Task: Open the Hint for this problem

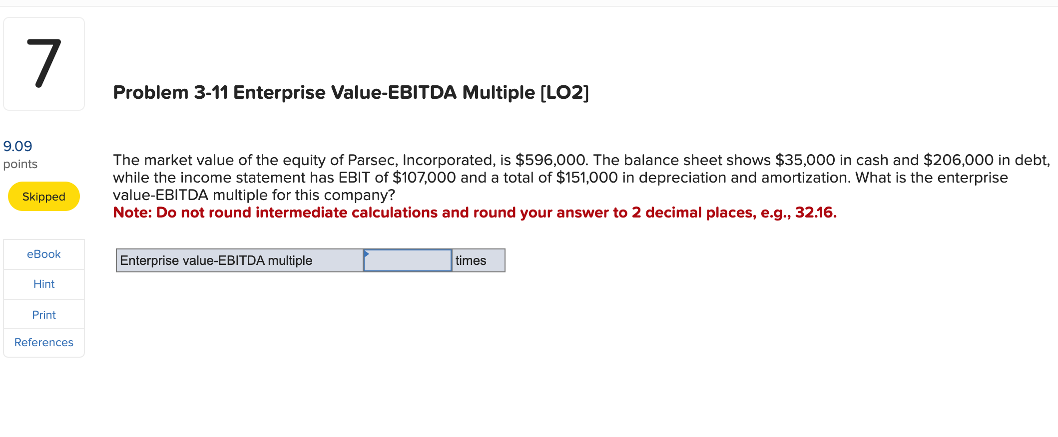Action: click(x=43, y=284)
